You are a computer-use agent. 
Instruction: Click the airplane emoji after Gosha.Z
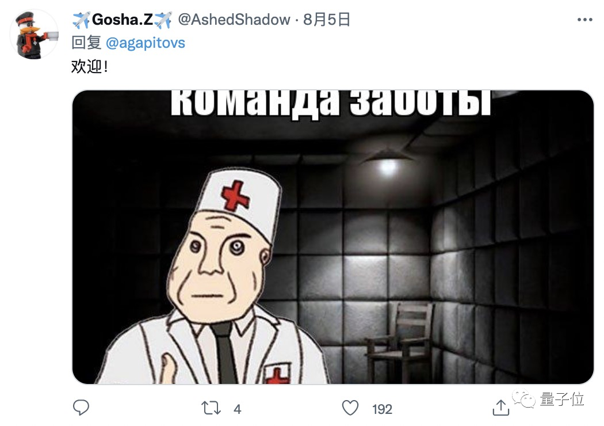(x=163, y=20)
